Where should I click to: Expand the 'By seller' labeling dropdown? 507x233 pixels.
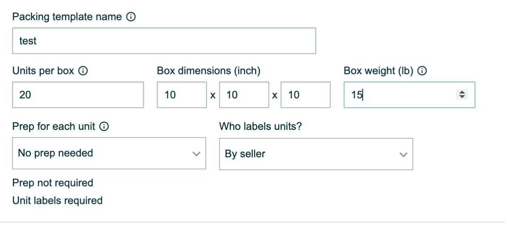point(316,154)
